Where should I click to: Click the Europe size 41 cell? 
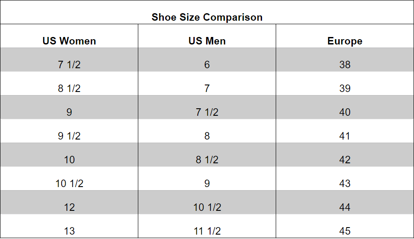point(345,136)
